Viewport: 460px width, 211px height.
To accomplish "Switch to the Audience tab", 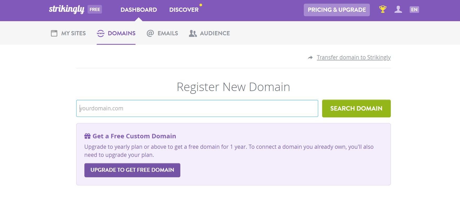I will (215, 33).
